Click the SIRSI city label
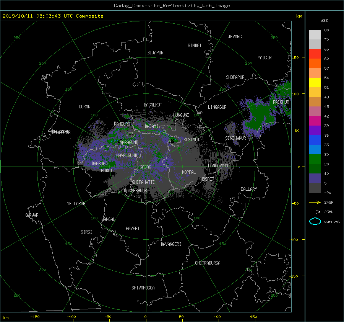This screenshot has width=344, height=322. [86, 232]
